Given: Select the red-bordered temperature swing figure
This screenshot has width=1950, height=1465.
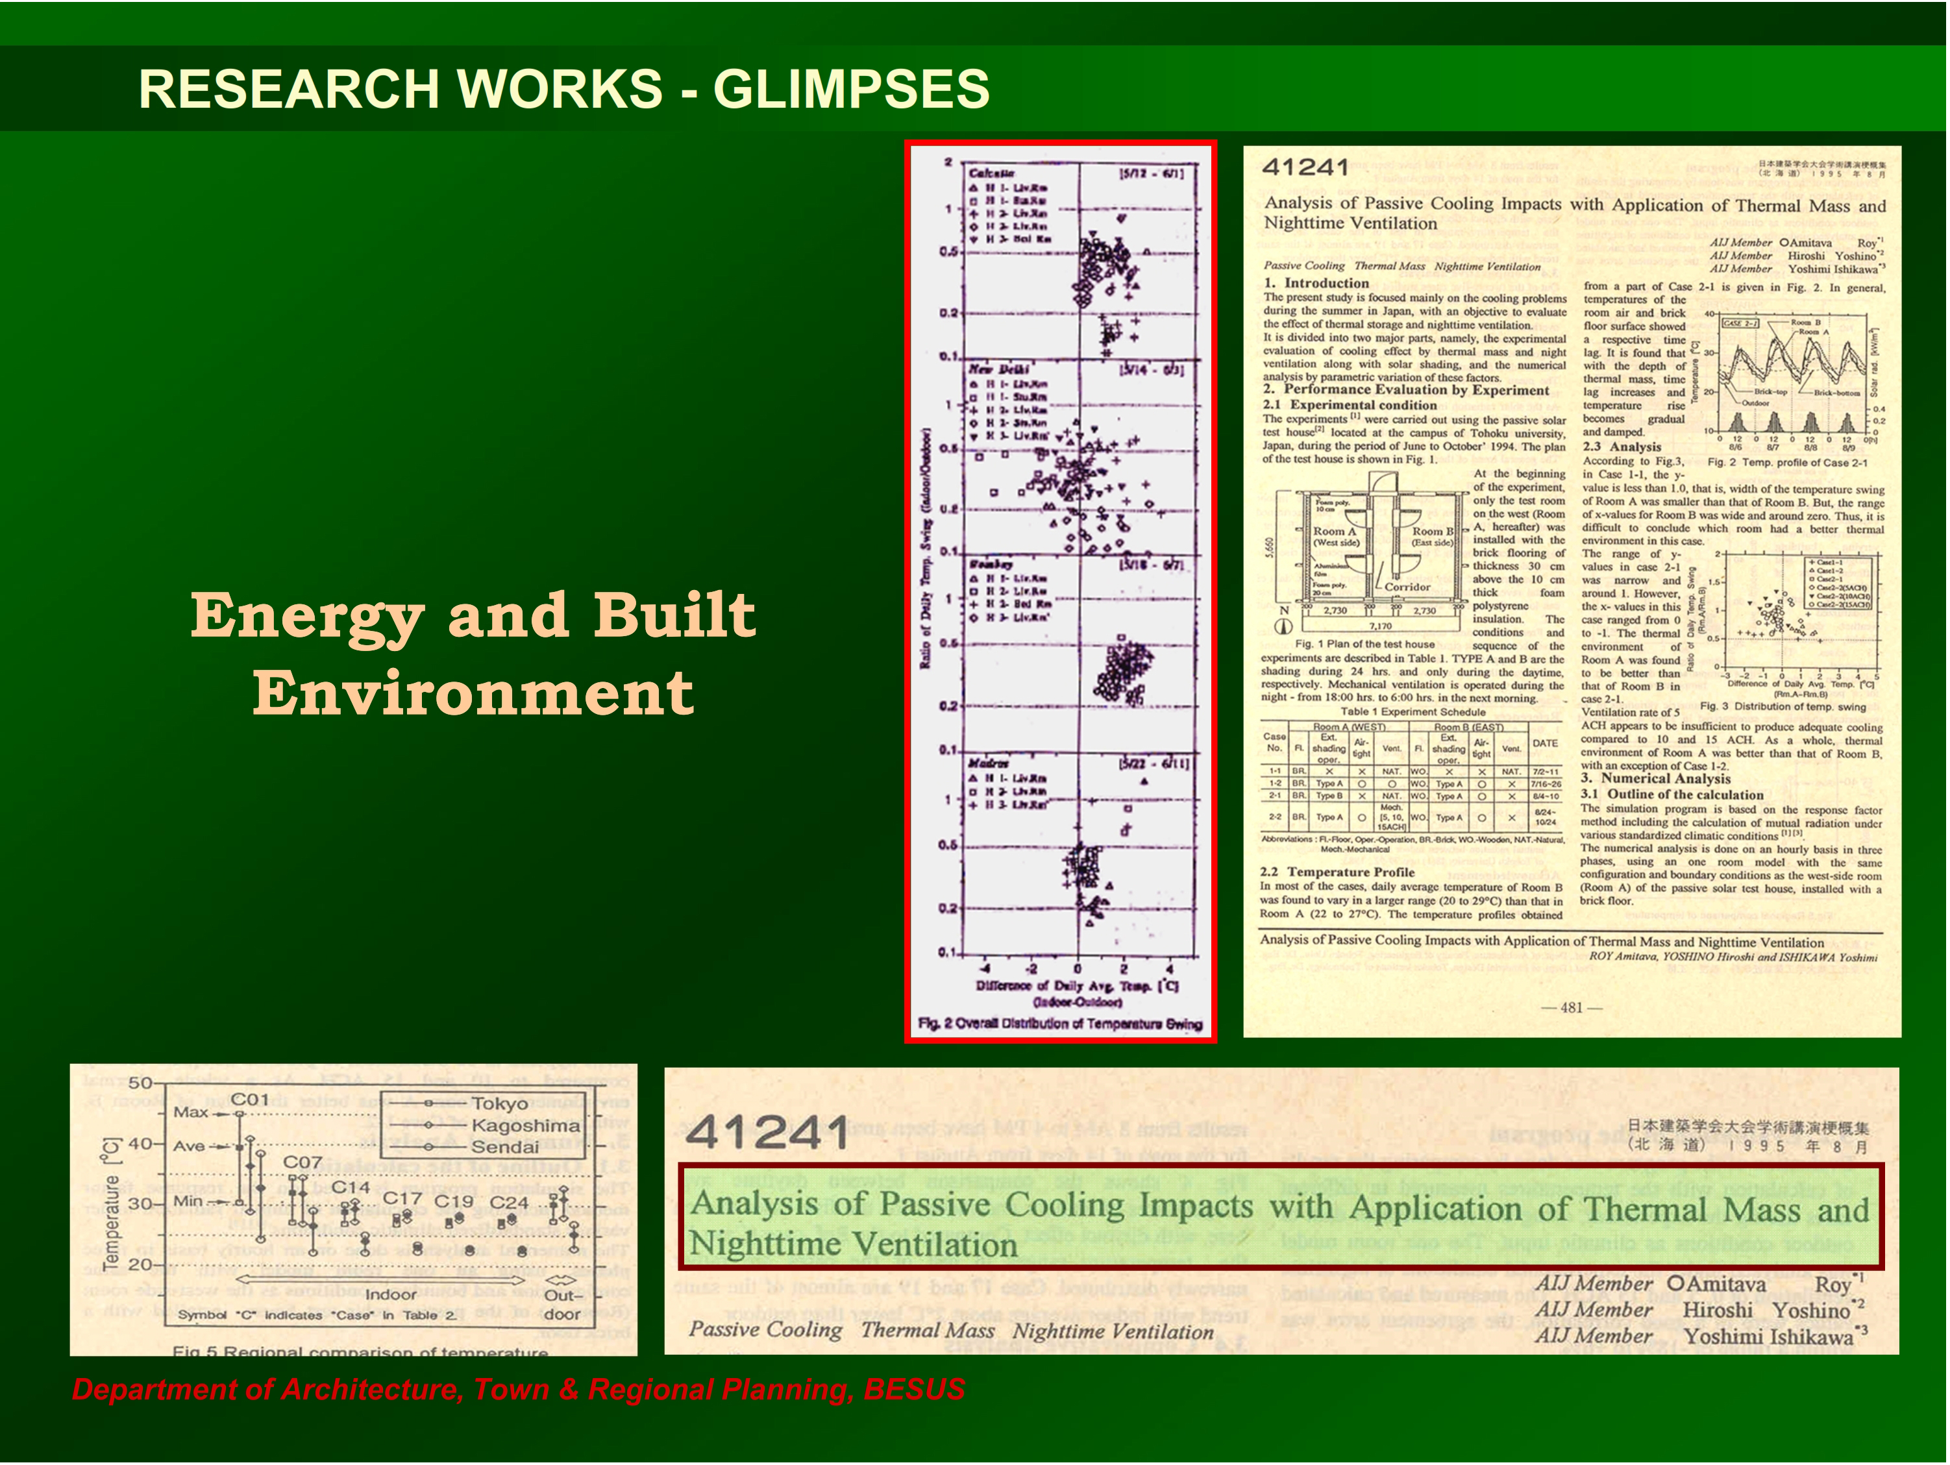Looking at the screenshot, I should click(x=1061, y=591).
